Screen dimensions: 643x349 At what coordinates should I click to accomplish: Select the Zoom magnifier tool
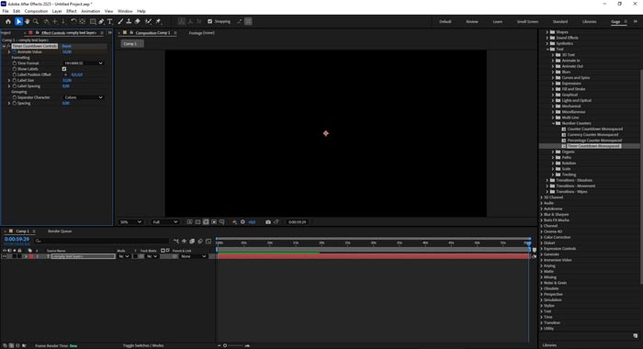tap(36, 21)
